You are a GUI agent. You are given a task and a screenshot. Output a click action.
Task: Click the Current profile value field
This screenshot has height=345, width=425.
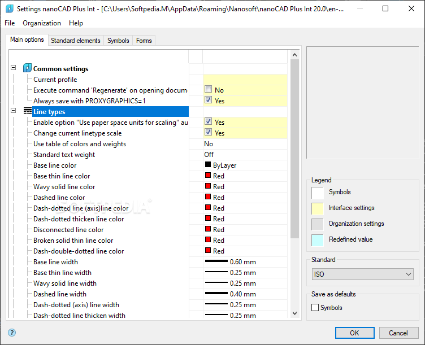(x=245, y=80)
